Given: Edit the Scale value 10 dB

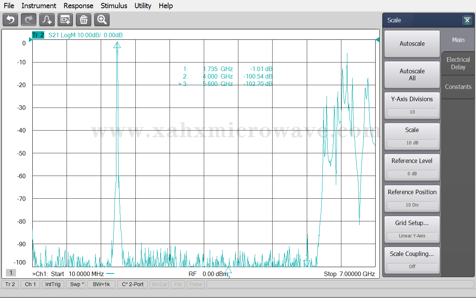Looking at the screenshot, I should point(412,143).
